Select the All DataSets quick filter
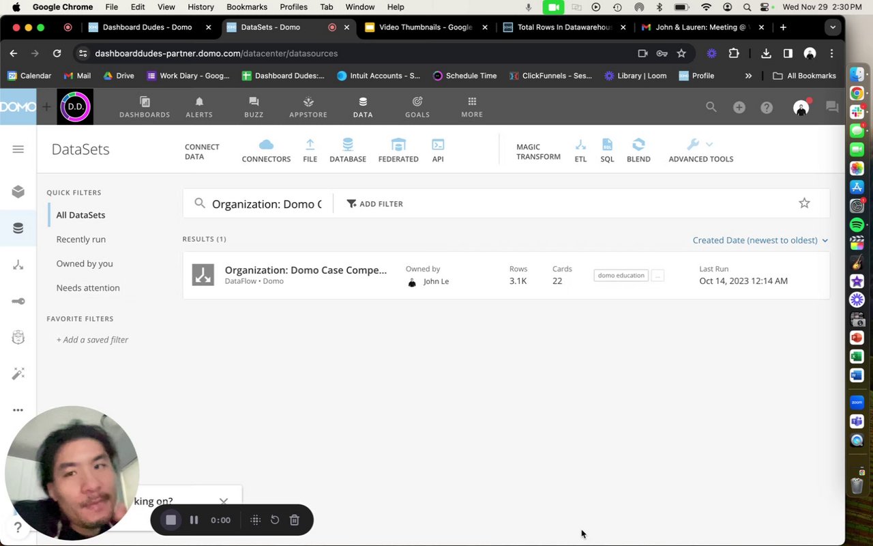The height and width of the screenshot is (546, 873). coord(80,215)
